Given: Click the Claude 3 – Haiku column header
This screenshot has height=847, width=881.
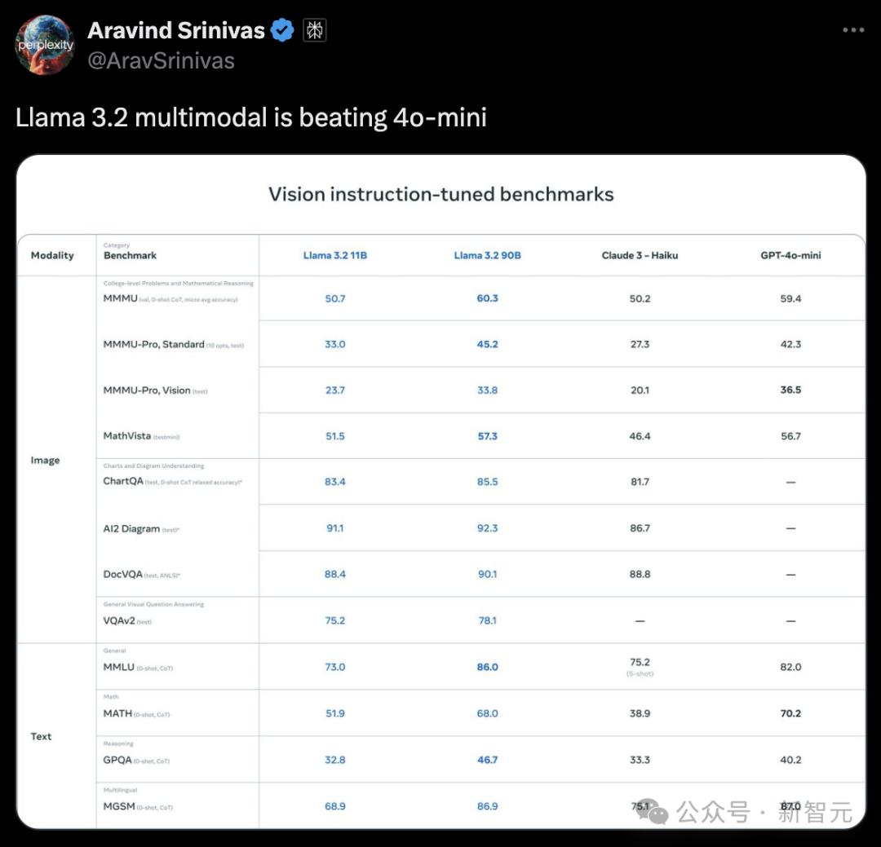Looking at the screenshot, I should pyautogui.click(x=640, y=255).
